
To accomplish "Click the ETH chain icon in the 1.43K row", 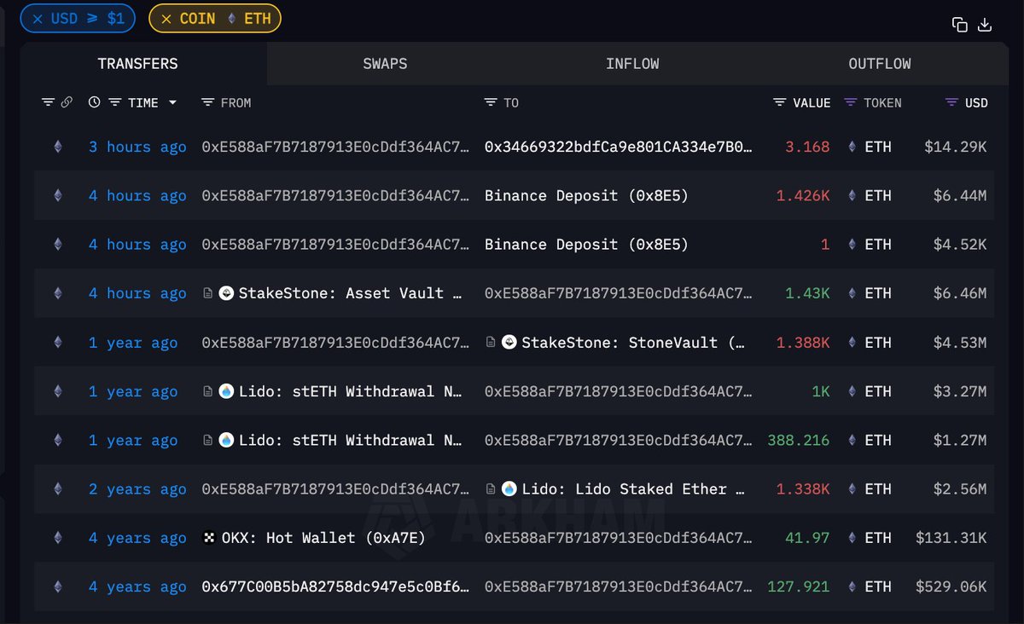I will (58, 293).
